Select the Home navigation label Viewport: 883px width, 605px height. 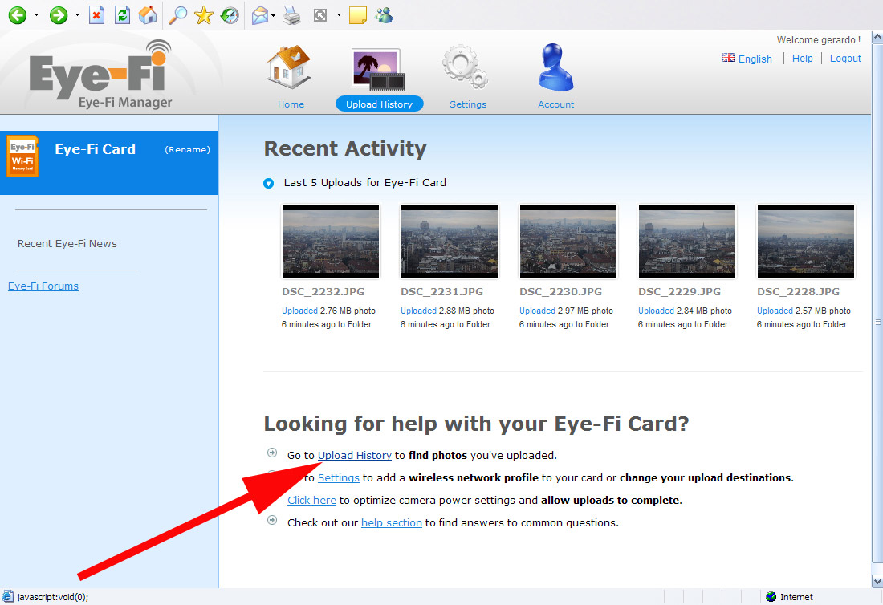click(x=291, y=104)
